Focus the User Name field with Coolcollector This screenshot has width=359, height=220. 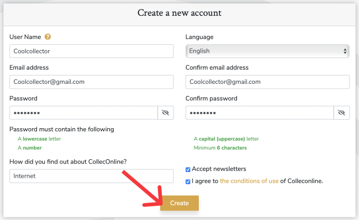91,51
